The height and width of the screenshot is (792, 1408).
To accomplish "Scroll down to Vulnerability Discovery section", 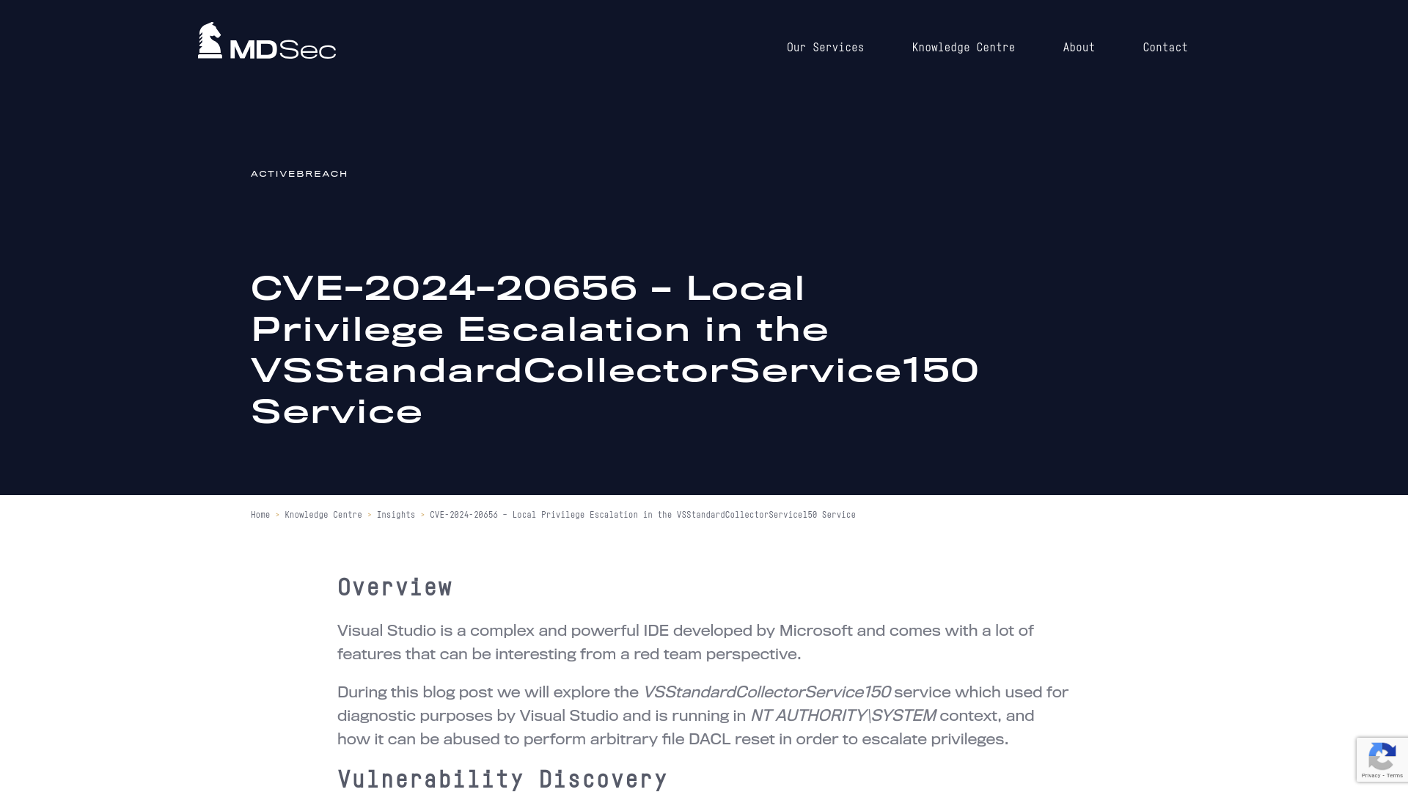I will [x=503, y=780].
